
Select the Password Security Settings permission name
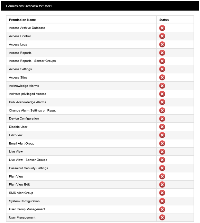tap(29, 168)
